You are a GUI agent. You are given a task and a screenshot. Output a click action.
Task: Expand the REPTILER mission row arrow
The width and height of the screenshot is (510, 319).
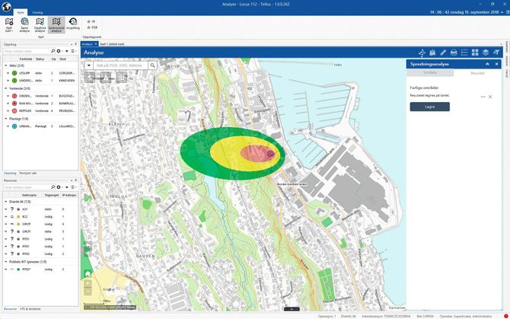8,111
